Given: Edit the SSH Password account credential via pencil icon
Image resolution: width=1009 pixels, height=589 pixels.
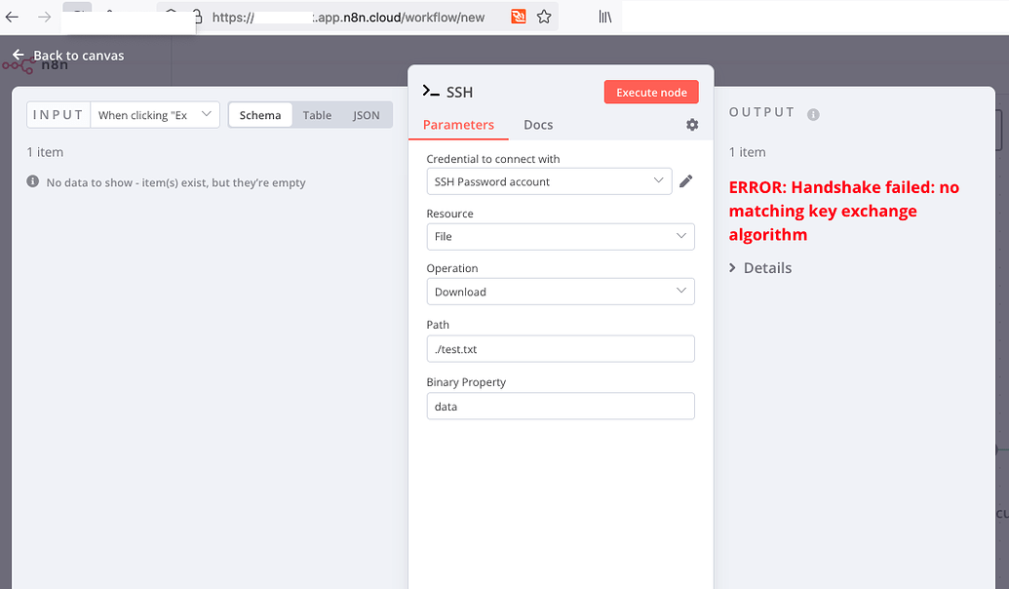Looking at the screenshot, I should coord(686,180).
